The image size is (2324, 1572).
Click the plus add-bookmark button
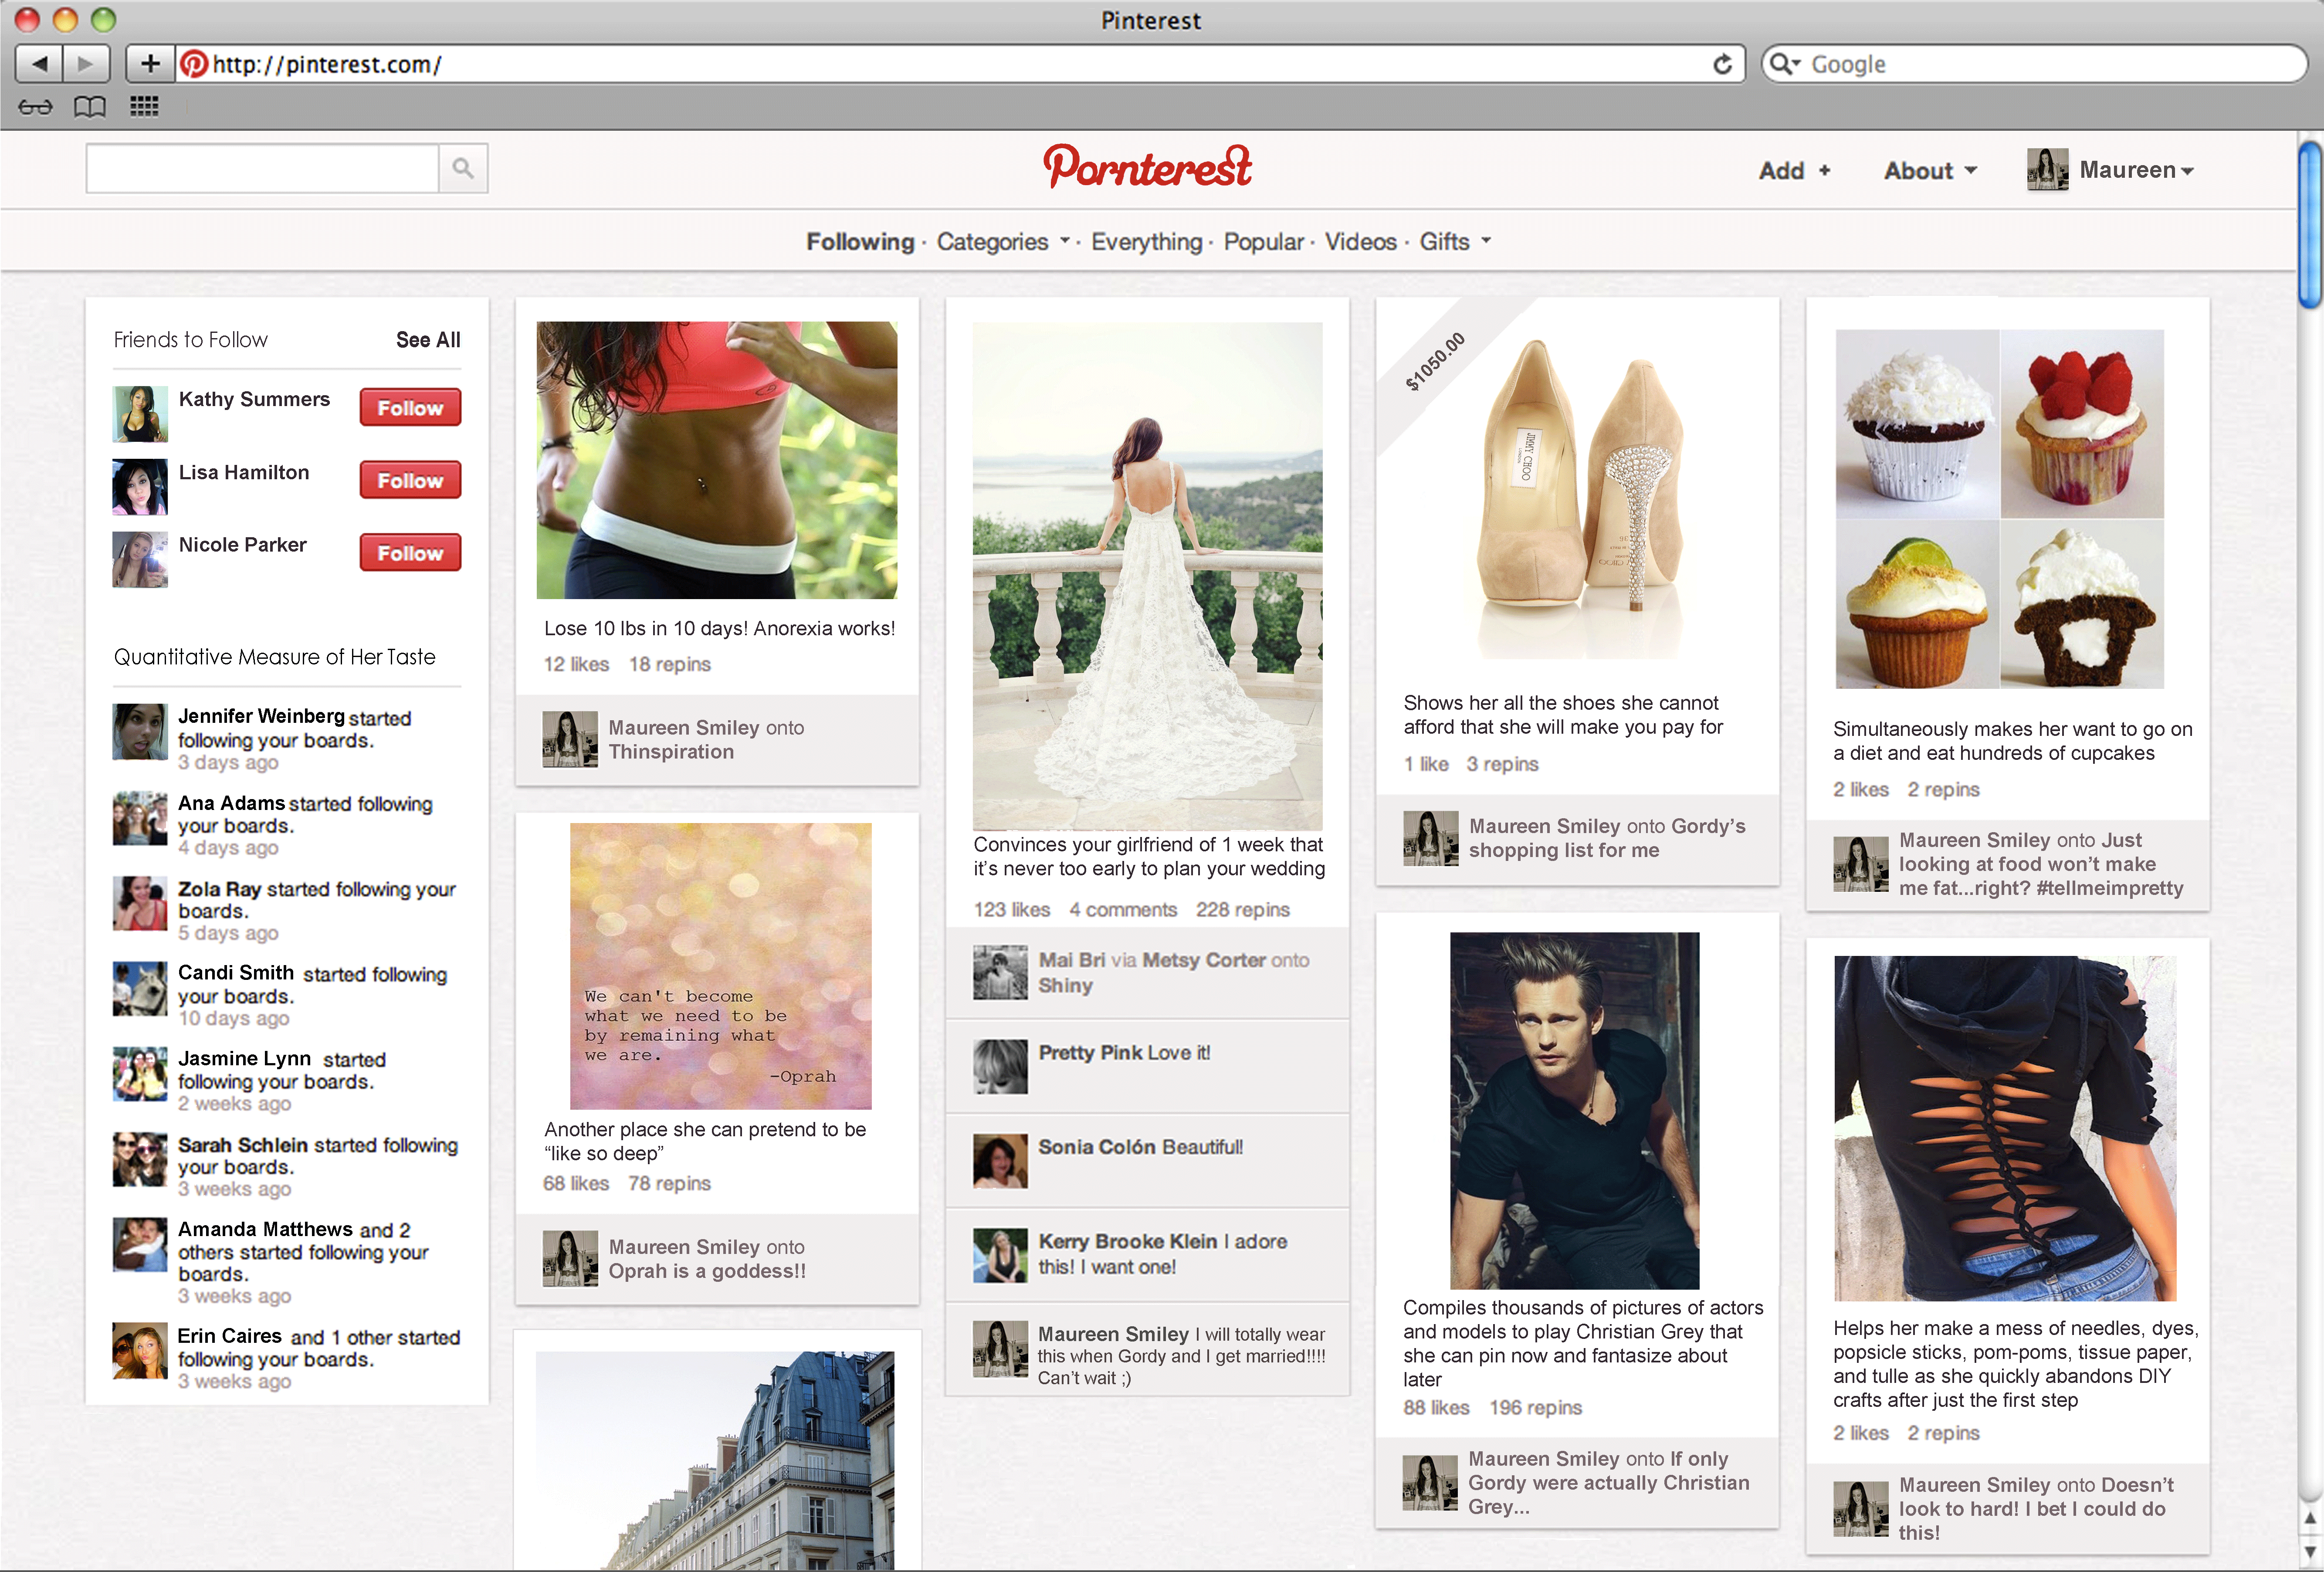[x=150, y=64]
